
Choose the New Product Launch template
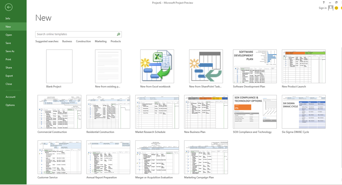click(x=304, y=66)
